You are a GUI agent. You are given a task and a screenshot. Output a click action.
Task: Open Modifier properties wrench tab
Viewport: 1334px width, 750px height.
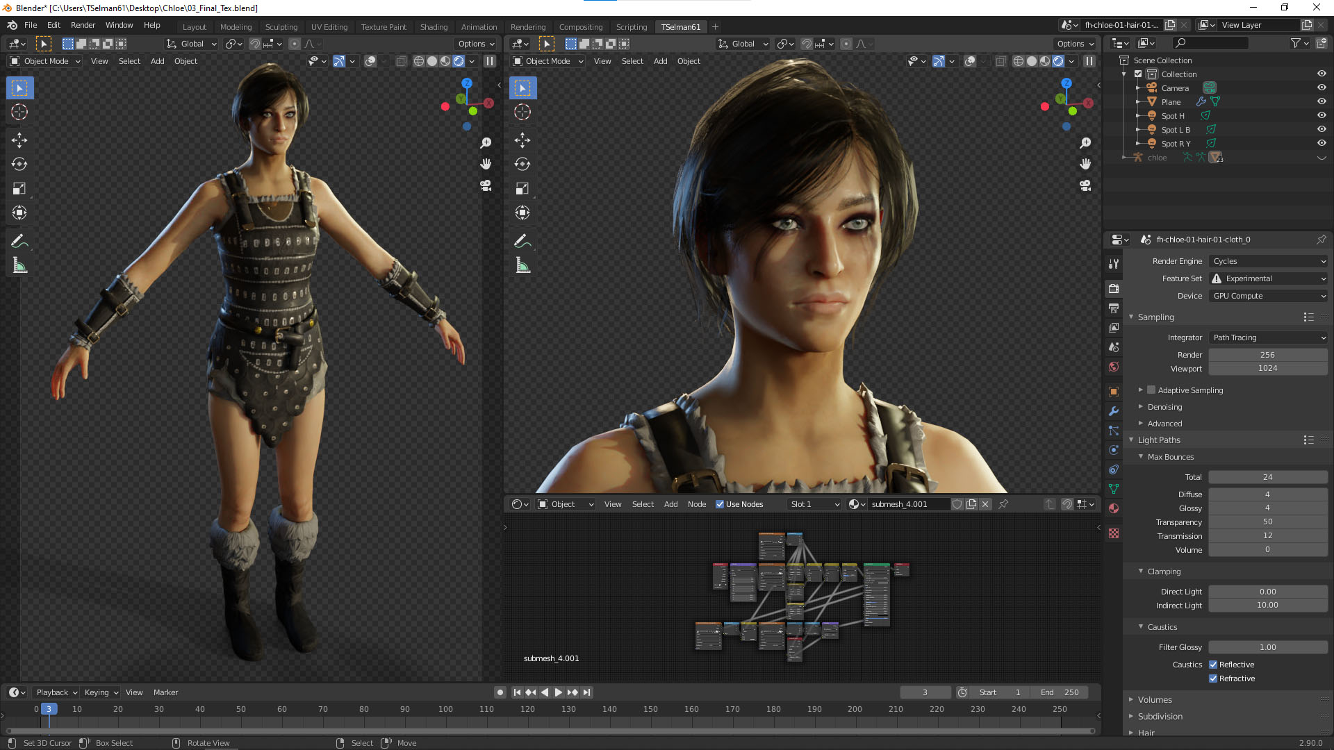click(1114, 411)
